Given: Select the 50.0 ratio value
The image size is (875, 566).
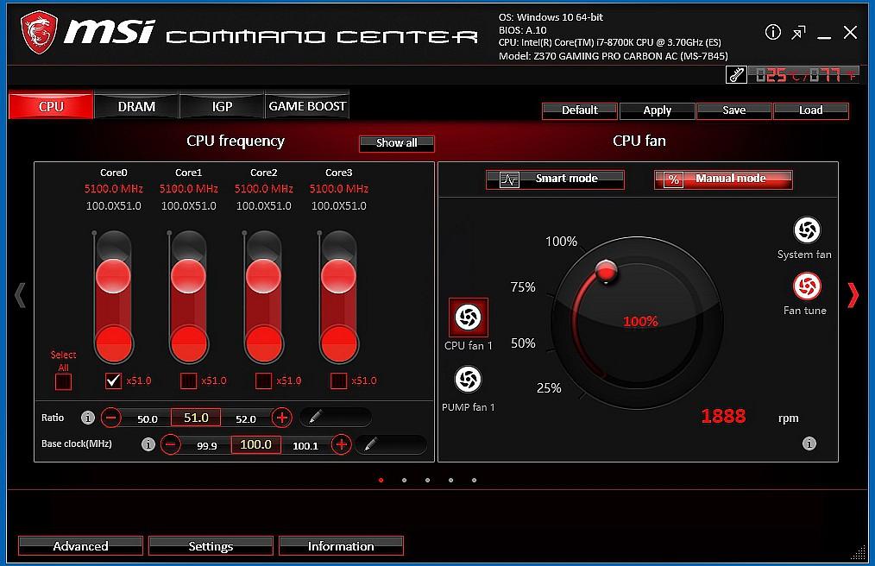Looking at the screenshot, I should (148, 418).
